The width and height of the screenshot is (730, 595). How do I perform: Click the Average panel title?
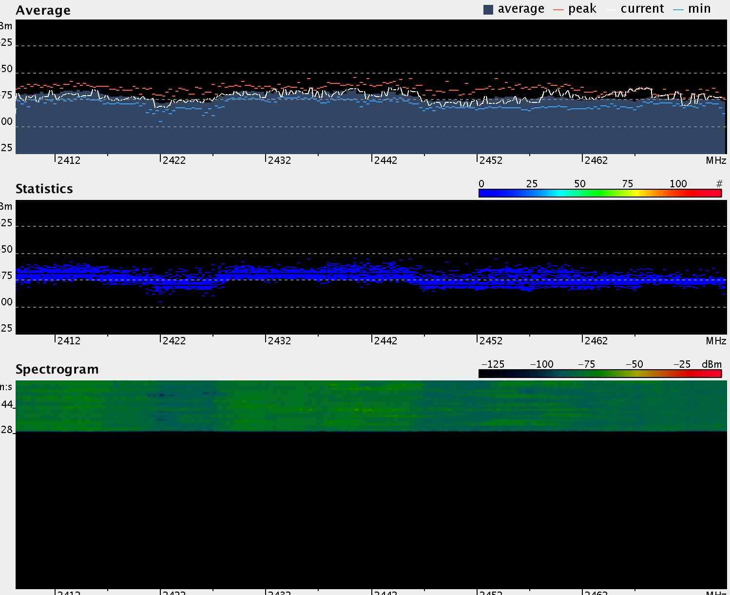click(43, 10)
